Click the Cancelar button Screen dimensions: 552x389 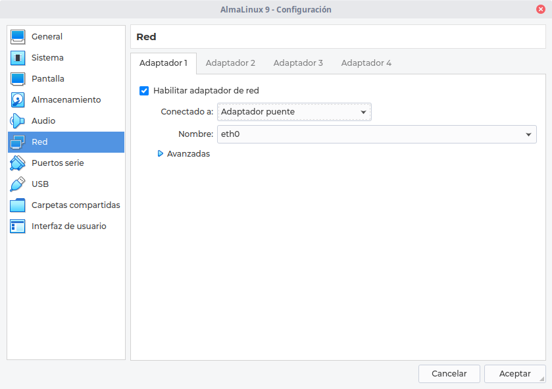(449, 373)
